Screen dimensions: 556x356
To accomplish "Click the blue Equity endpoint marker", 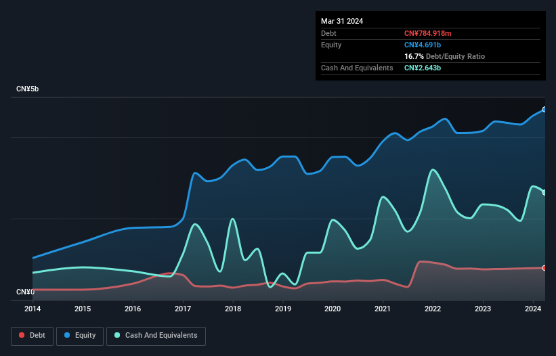I will pyautogui.click(x=544, y=110).
